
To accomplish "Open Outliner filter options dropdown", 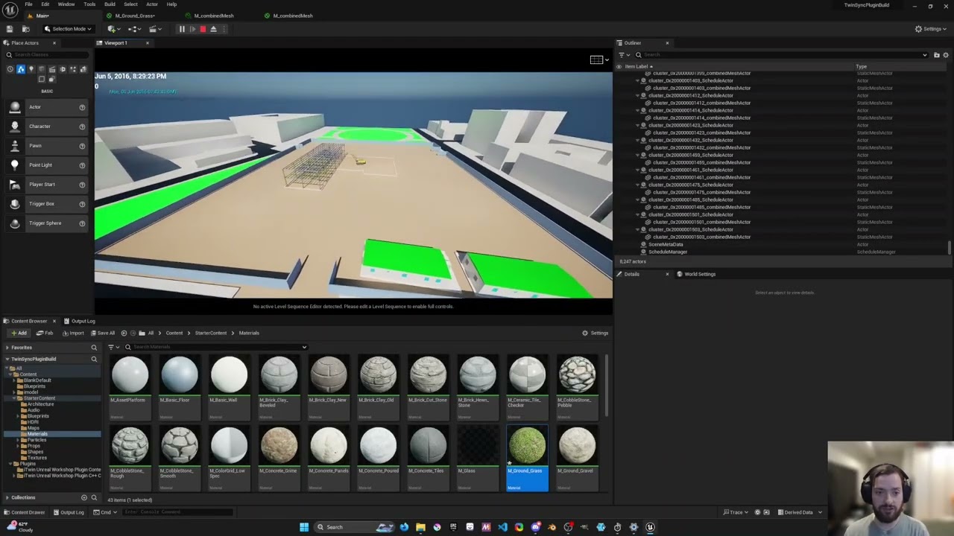I will [x=624, y=55].
